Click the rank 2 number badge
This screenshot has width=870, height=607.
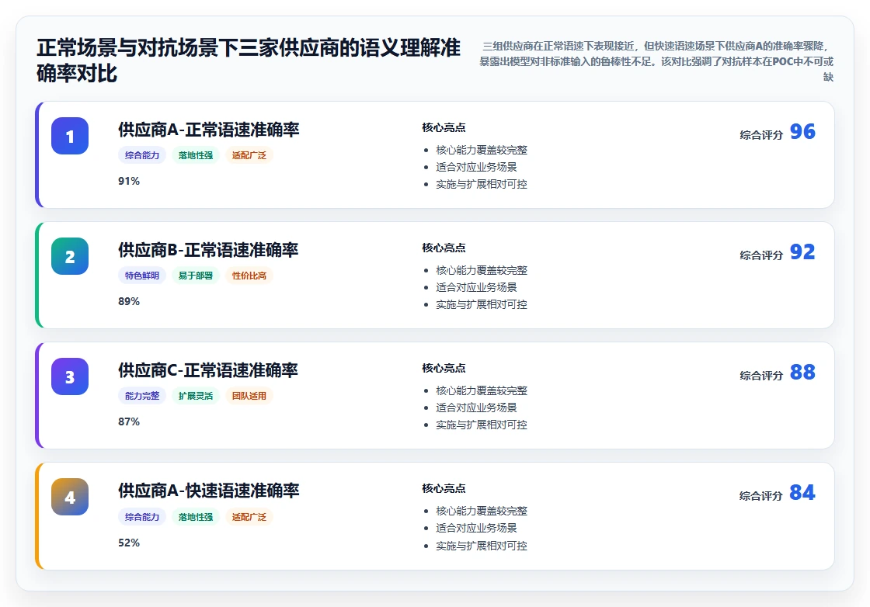point(70,256)
